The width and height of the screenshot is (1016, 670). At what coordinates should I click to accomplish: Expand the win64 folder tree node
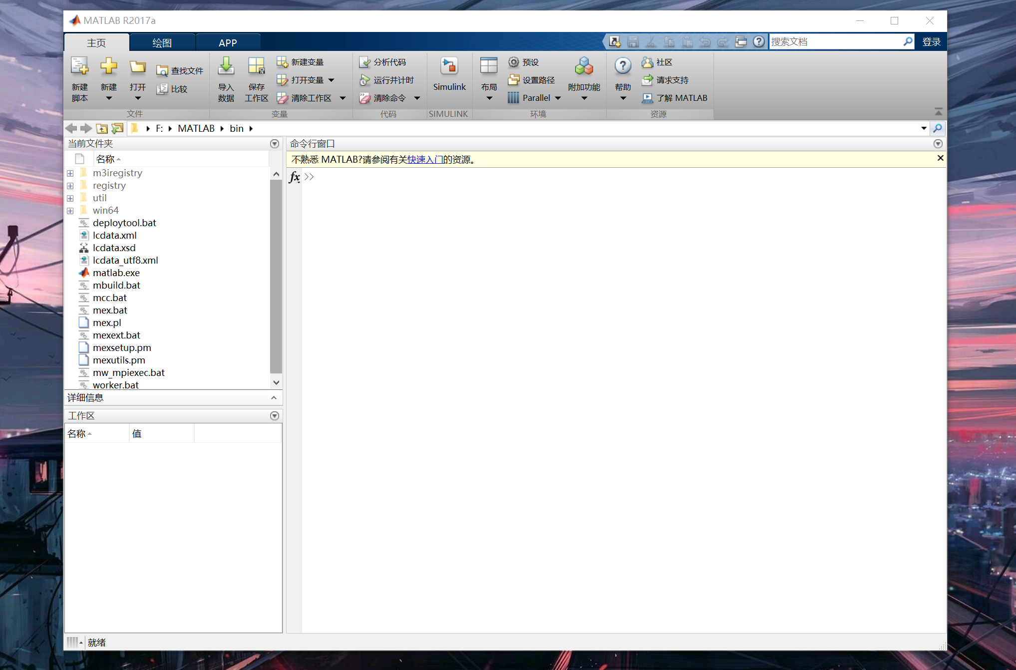coord(70,211)
